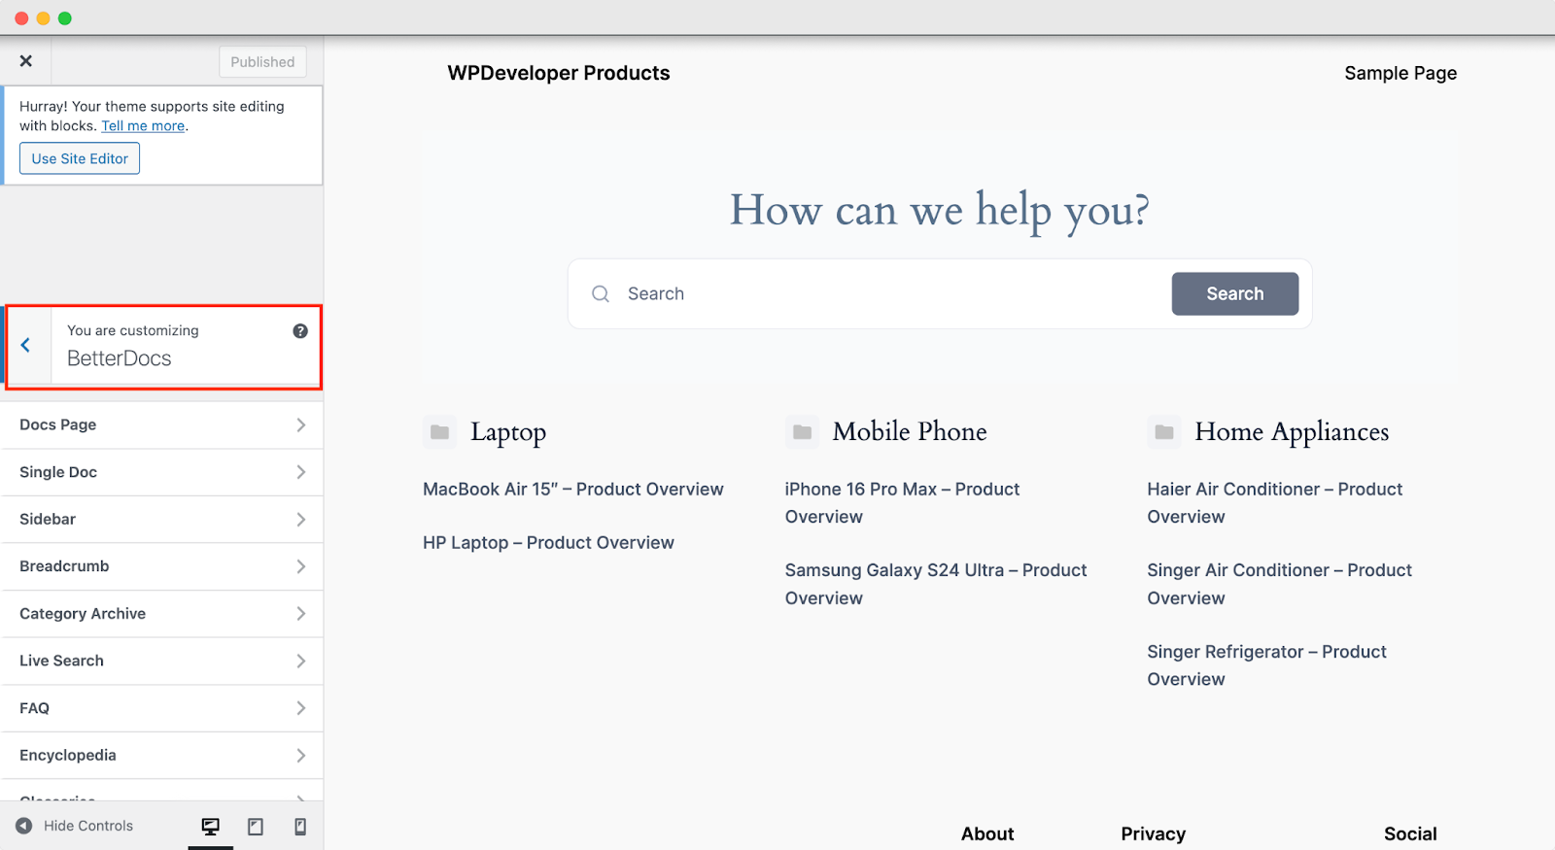Click the Laptop category folder icon
This screenshot has width=1555, height=850.
point(439,432)
